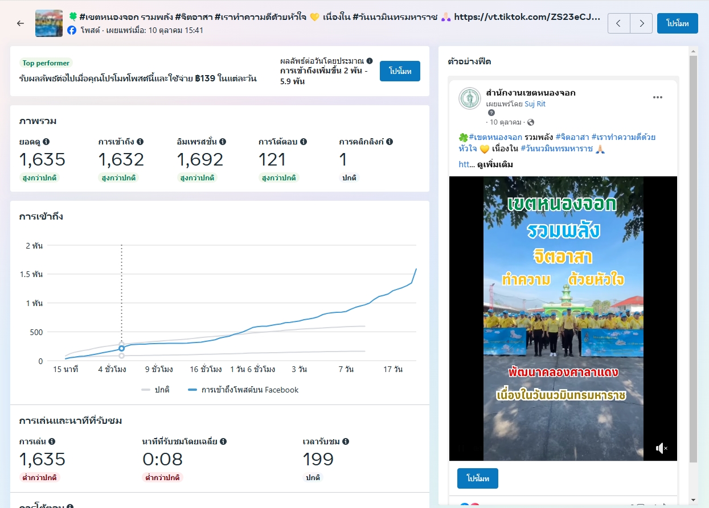
Task: Click info icon next to ยอดดู
Action: (x=46, y=142)
